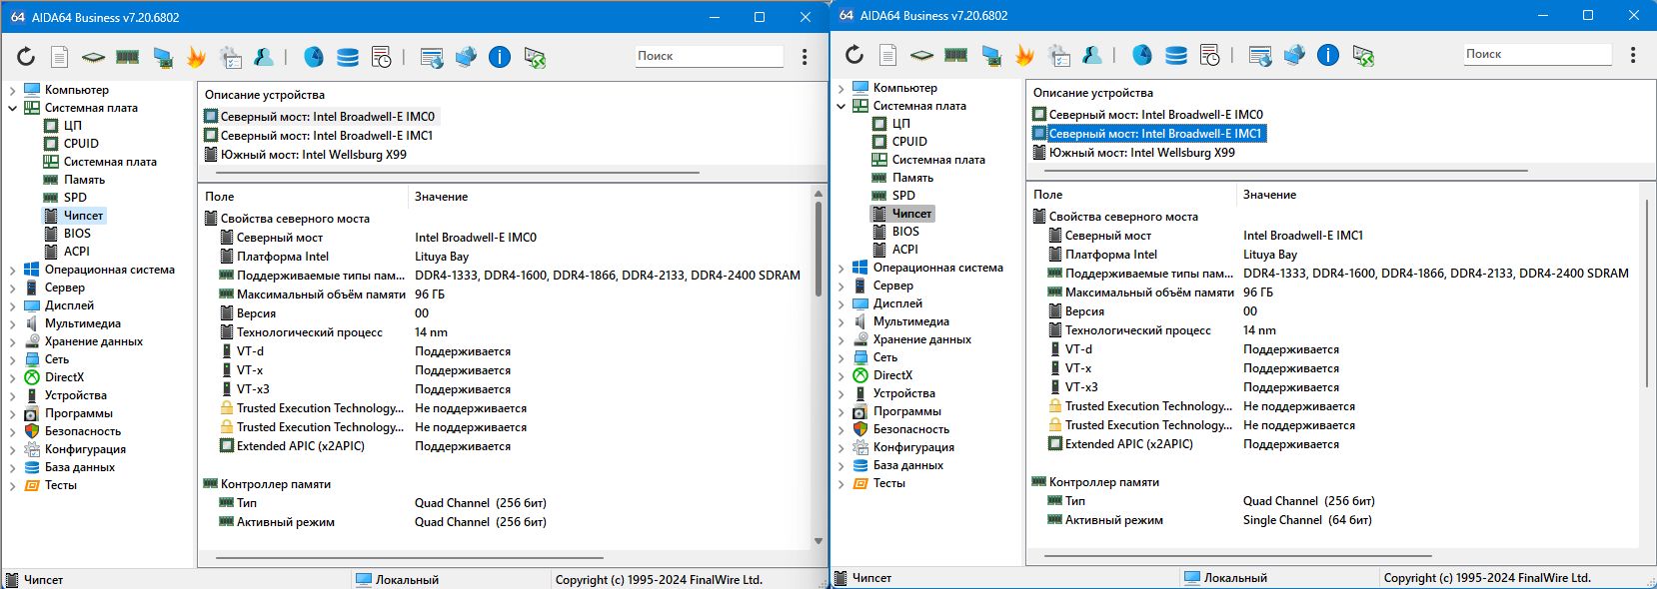
Task: Expand Мультимедиа node in right window tree
Action: [x=840, y=321]
